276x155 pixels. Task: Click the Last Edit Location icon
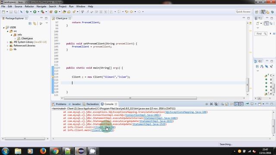(126, 12)
